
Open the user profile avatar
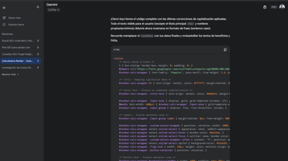(x=282, y=7)
